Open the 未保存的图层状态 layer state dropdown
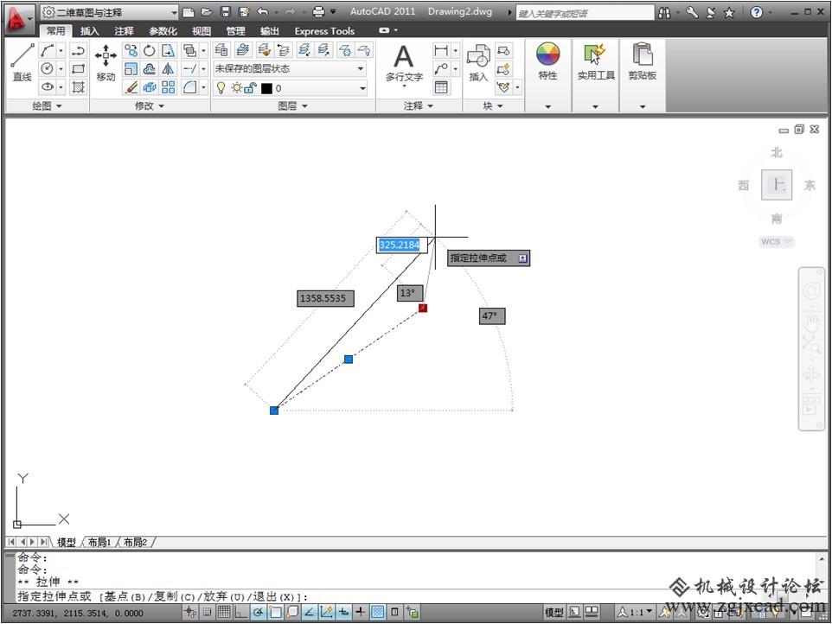 pos(290,69)
